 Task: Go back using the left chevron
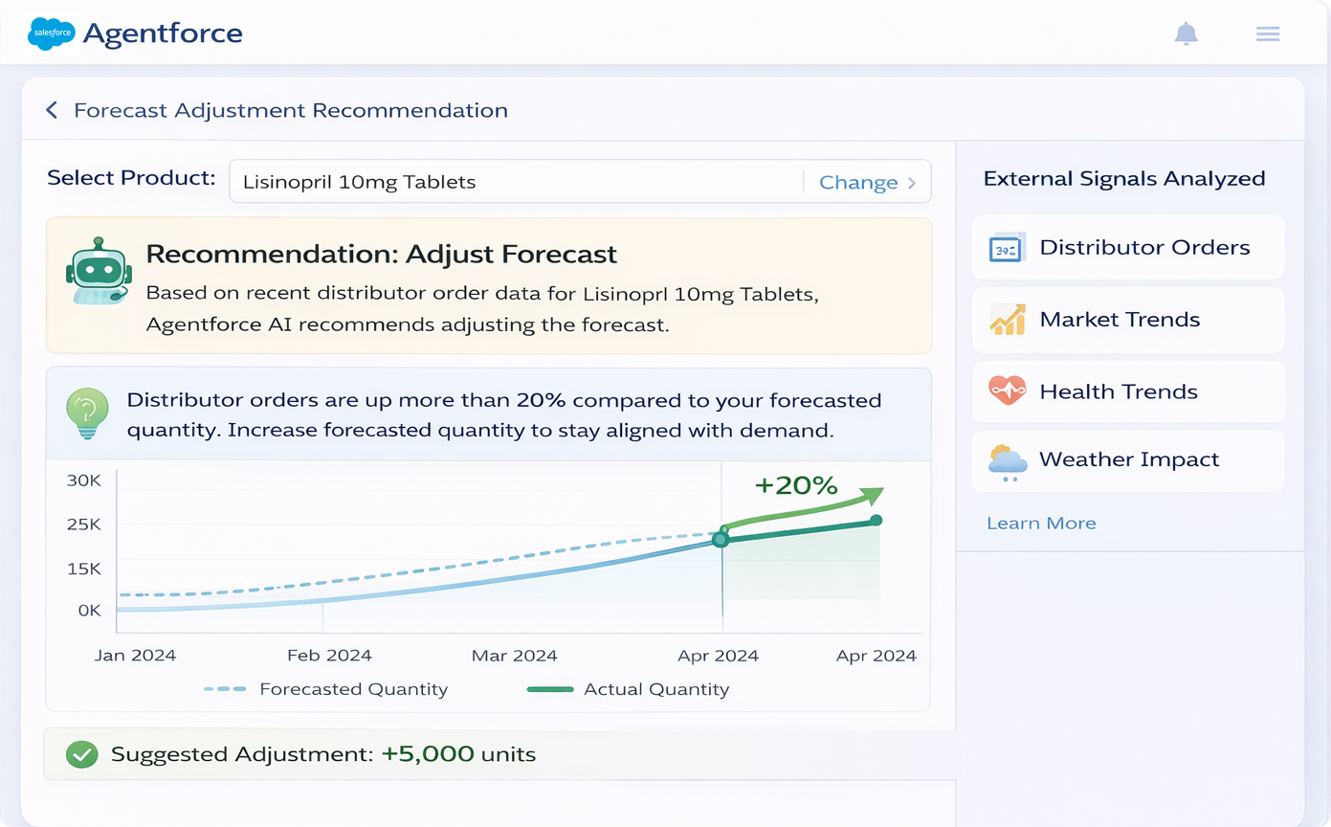tap(52, 110)
